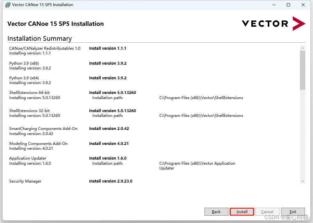Screen dimensions: 313x223
Task: Click 'Install version 2.9.23.0' text
Action: point(111,181)
